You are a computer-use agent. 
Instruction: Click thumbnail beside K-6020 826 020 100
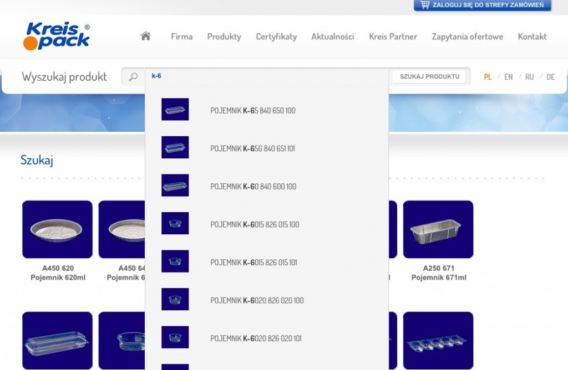point(175,299)
